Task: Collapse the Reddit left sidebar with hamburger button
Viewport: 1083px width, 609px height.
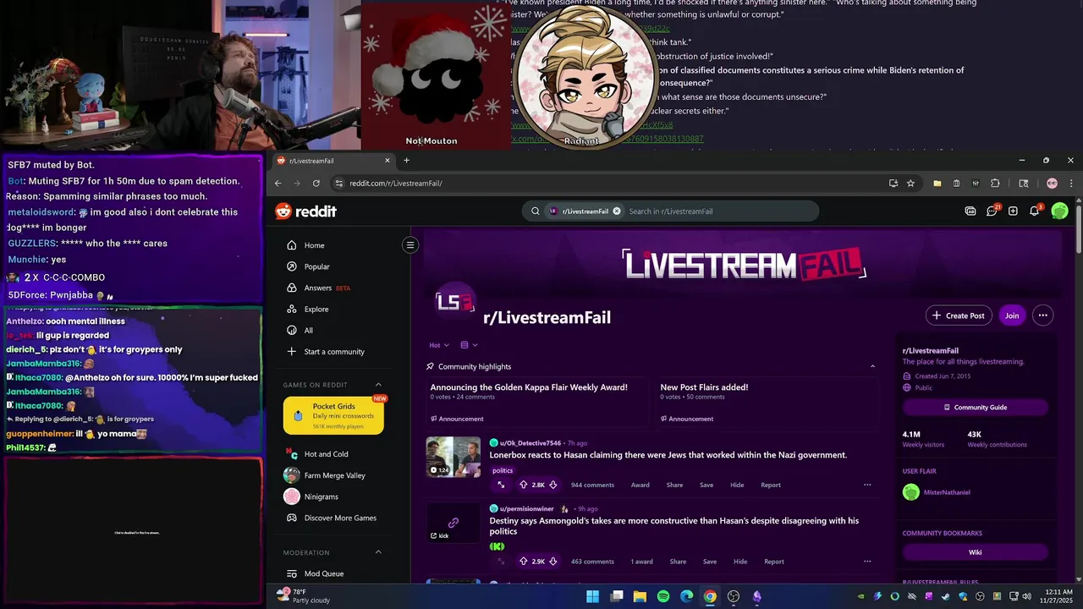Action: 410,245
